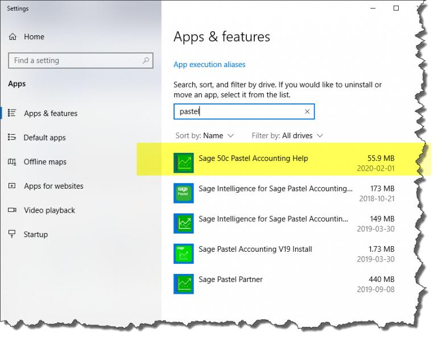Go to Default apps settings
The height and width of the screenshot is (341, 438).
[x=44, y=138]
